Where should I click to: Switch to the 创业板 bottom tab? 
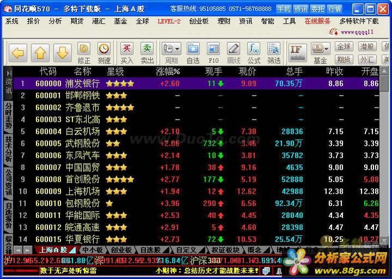pos(121,250)
